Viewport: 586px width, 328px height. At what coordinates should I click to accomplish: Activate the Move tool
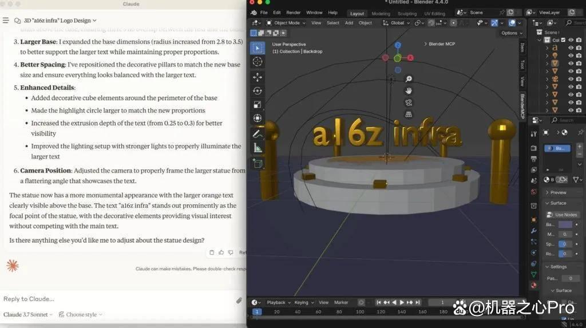click(257, 77)
